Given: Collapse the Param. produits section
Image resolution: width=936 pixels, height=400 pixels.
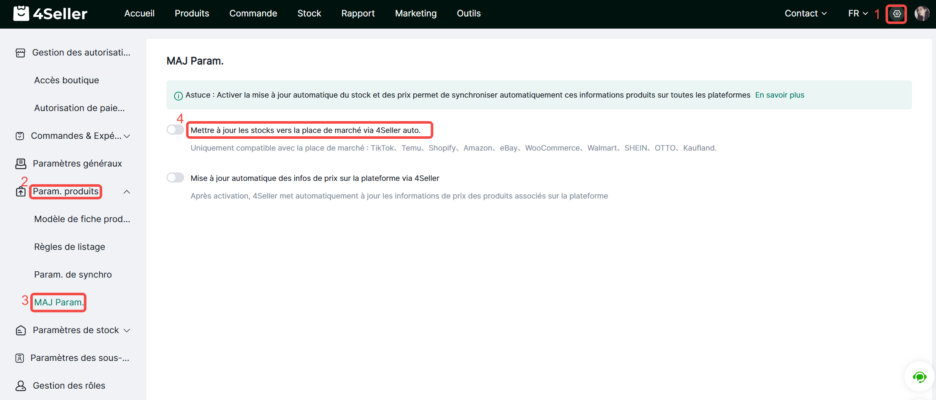Looking at the screenshot, I should pos(127,192).
